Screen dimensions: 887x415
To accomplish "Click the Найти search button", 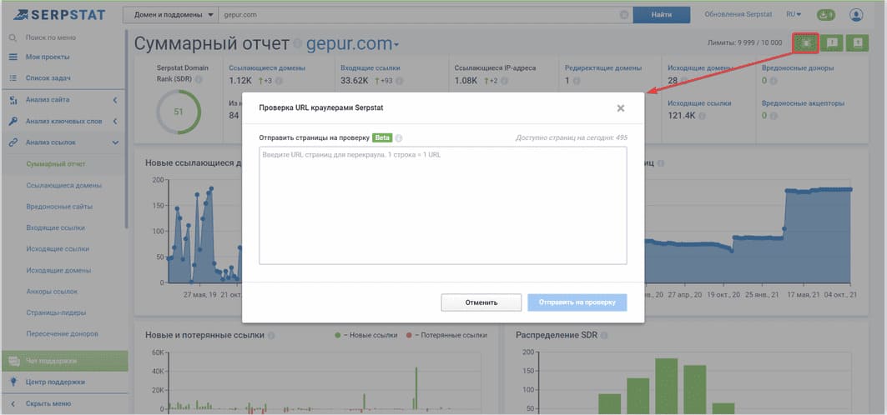I will tap(662, 15).
